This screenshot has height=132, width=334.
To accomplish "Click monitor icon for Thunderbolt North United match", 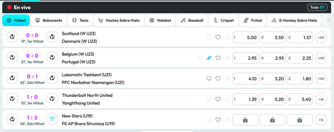I will (x=209, y=99).
